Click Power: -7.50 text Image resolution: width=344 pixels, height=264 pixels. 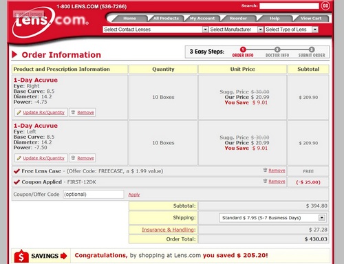(30, 147)
